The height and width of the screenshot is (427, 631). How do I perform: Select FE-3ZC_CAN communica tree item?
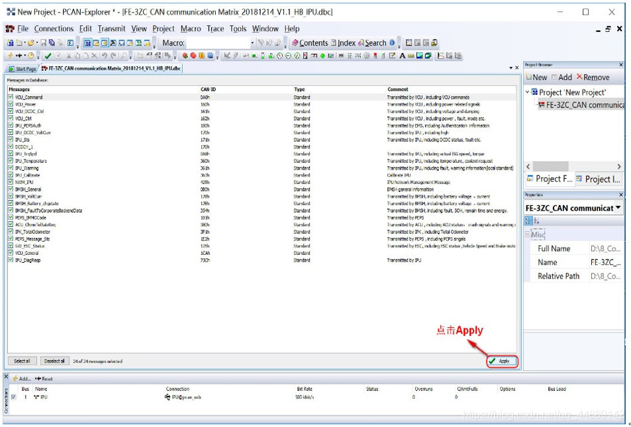(x=581, y=105)
